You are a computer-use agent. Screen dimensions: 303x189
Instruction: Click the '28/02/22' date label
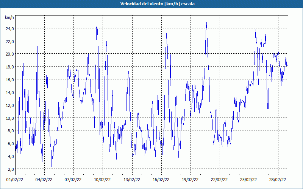tap(278, 180)
